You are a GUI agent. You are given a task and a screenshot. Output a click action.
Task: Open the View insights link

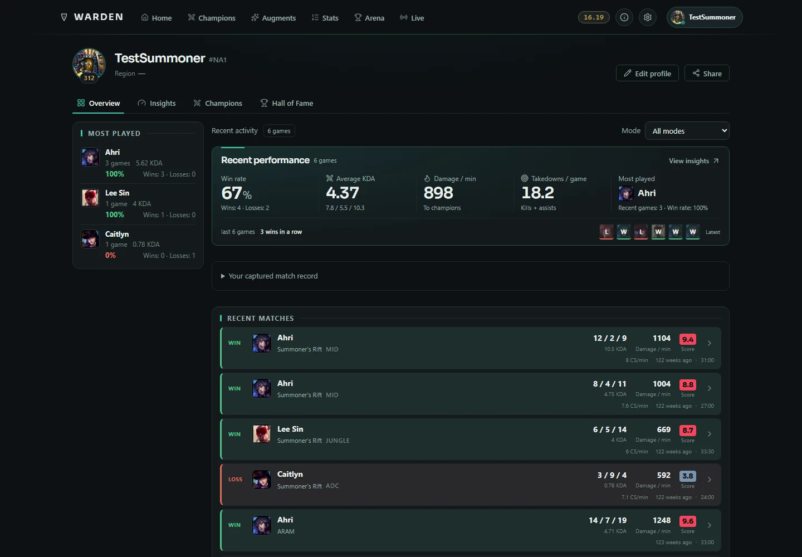(694, 161)
